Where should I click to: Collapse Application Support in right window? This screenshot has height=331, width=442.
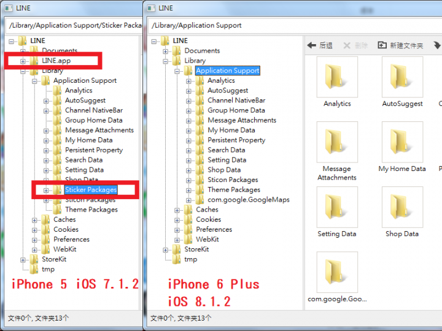(x=177, y=71)
